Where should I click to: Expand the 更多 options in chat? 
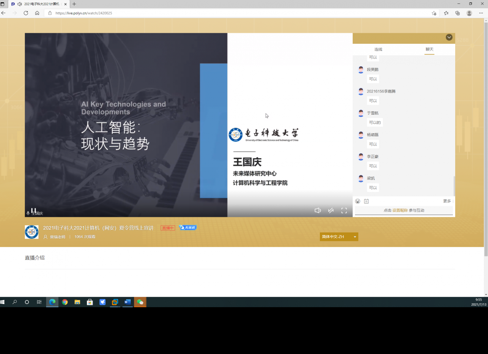tap(447, 201)
